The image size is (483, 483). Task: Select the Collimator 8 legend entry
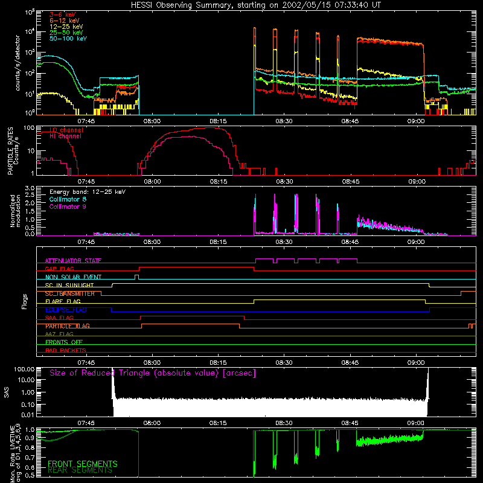click(68, 199)
